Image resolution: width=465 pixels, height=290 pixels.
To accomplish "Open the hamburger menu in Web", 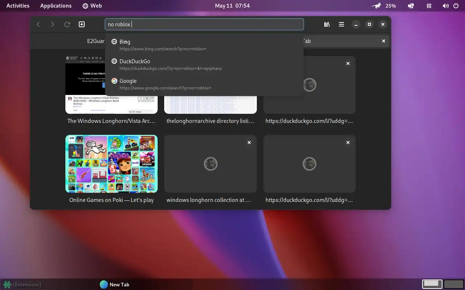I will pos(341,24).
